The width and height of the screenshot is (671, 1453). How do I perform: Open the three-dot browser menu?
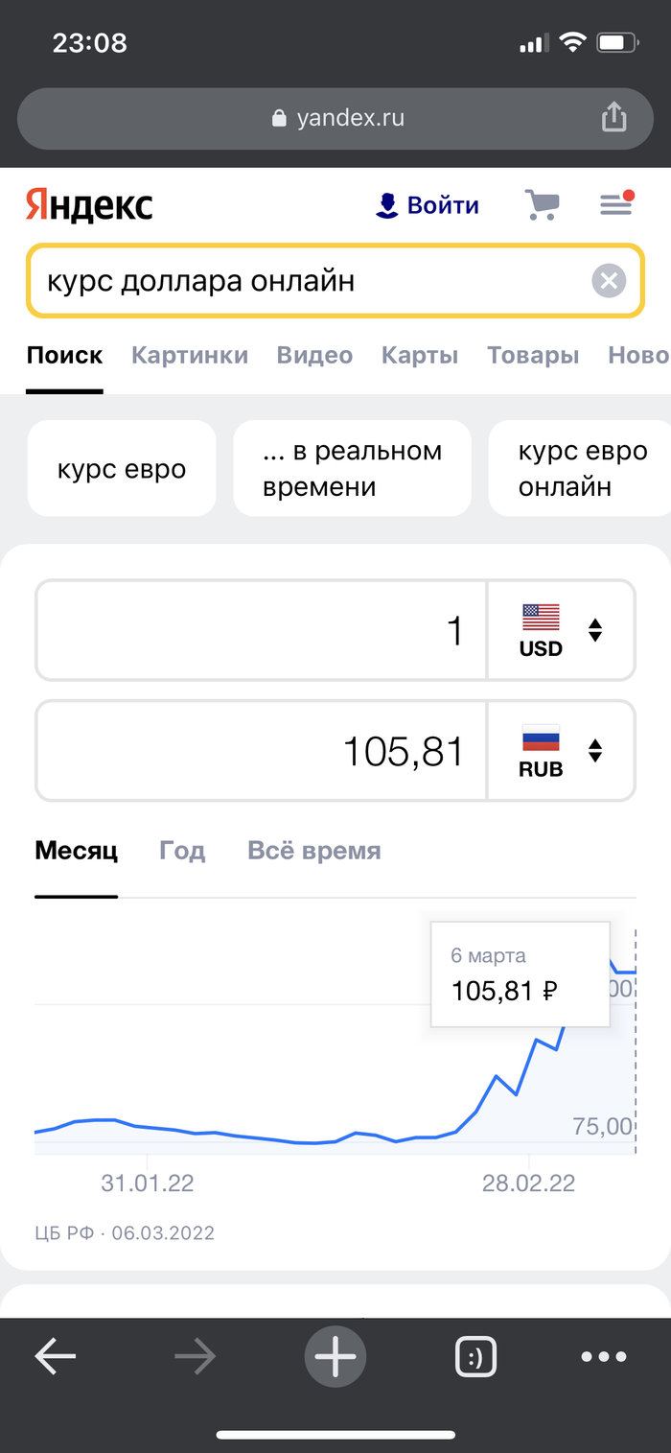click(x=604, y=1356)
